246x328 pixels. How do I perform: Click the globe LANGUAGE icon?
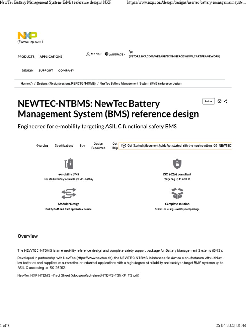106,54
